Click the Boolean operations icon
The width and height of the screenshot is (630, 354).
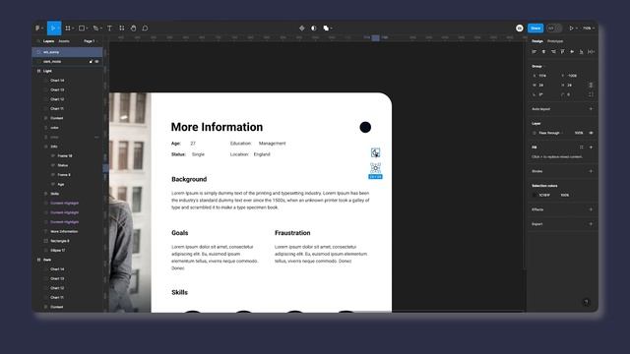pyautogui.click(x=326, y=29)
